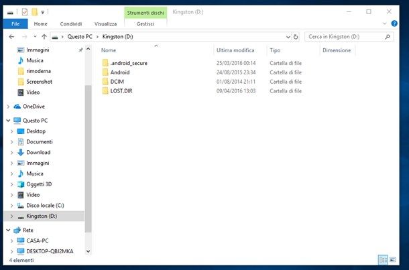Screen dimensions: 409x270
Task: Open the address bar history dropdown
Action: click(288, 37)
